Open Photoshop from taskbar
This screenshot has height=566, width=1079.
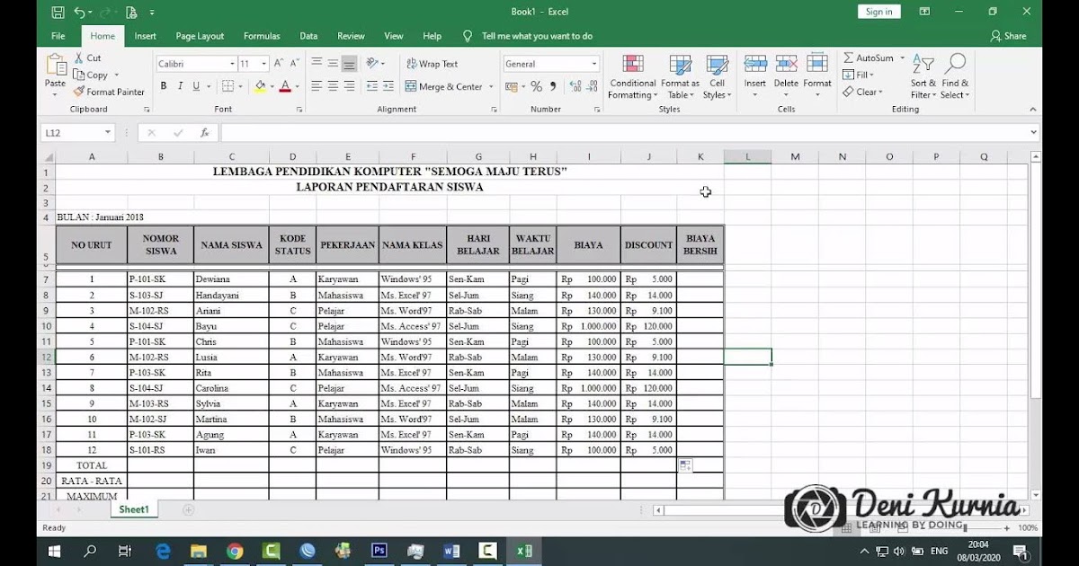point(379,551)
